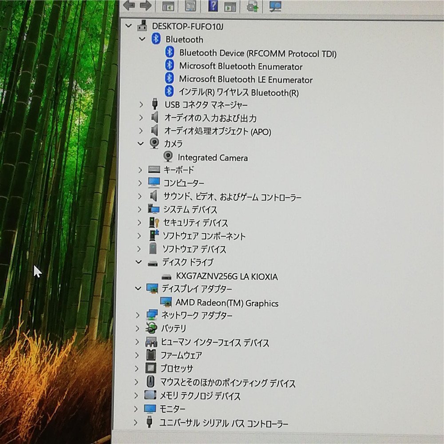Select Bluetooth Device (RFCOMM Protocol TDI)

coord(258,53)
